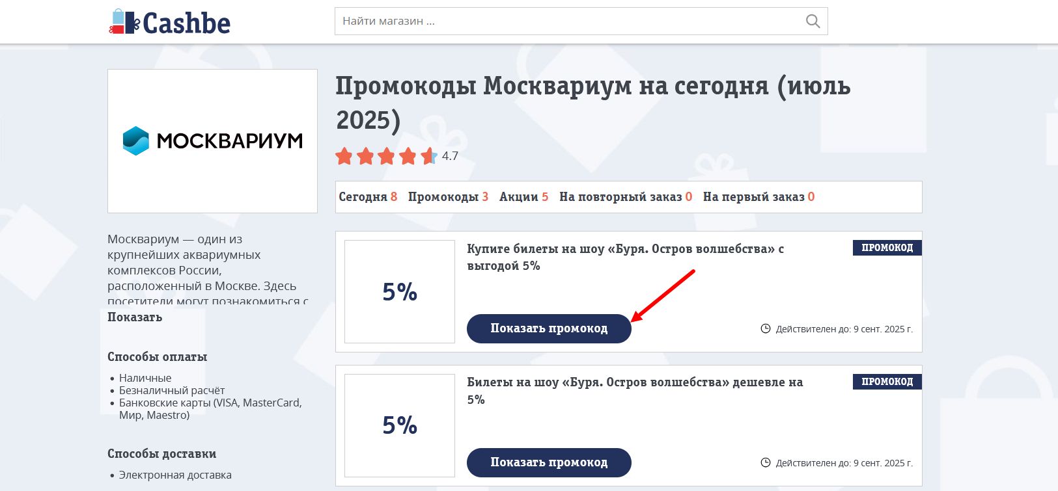Click the Москвариум description paragraph
The image size is (1058, 491).
click(x=208, y=269)
